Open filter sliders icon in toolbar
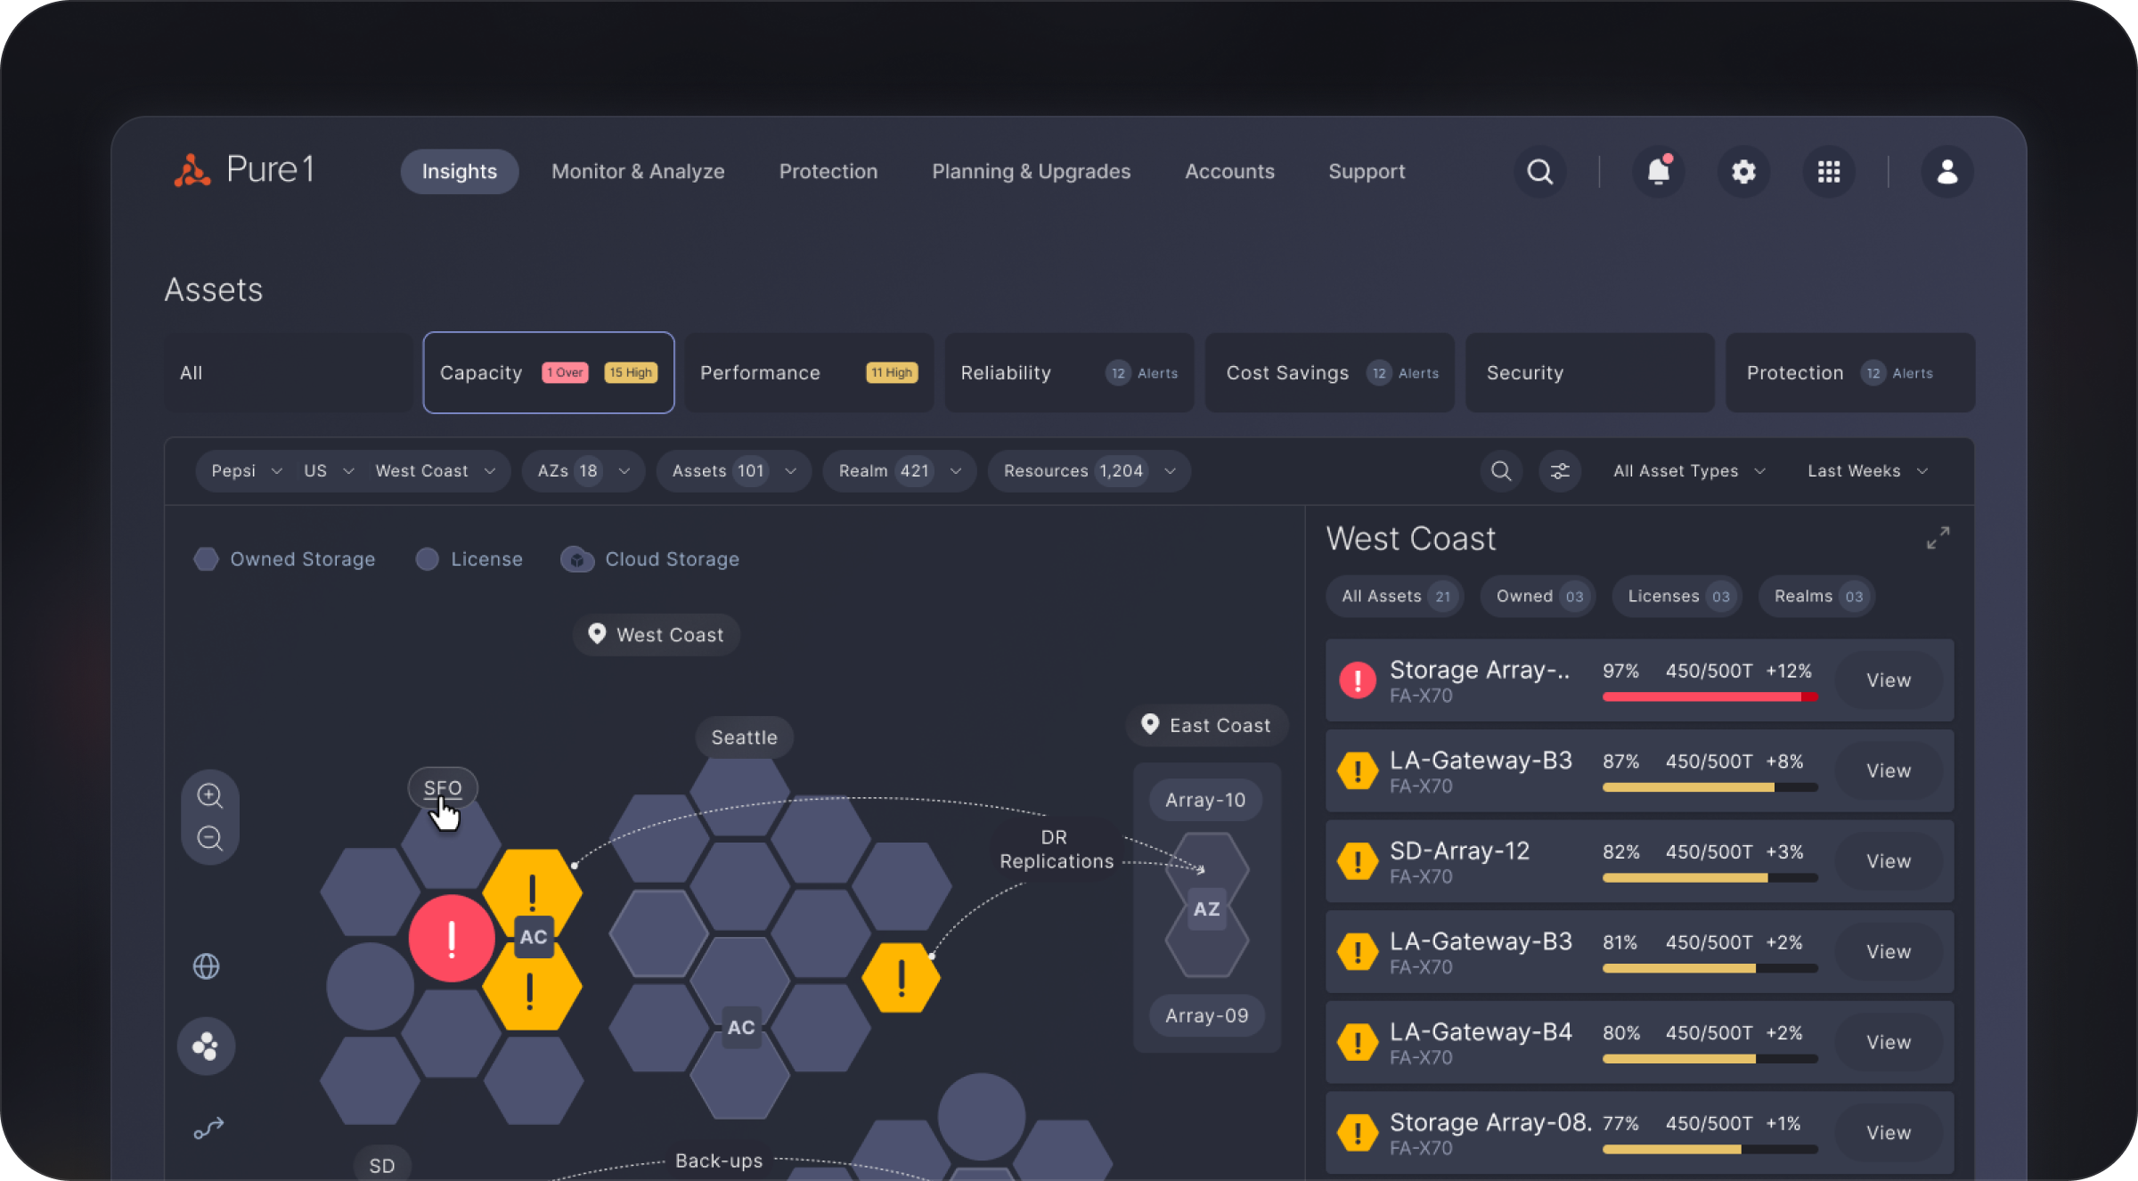Image resolution: width=2138 pixels, height=1181 pixels. pos(1560,471)
